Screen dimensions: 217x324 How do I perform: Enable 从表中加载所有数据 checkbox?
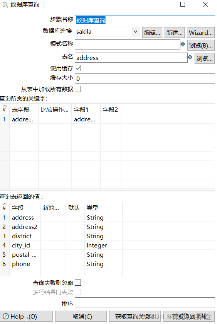coord(78,89)
